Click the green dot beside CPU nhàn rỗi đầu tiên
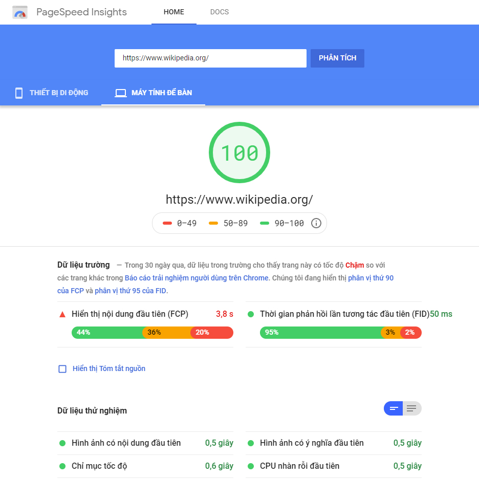The width and height of the screenshot is (479, 479). point(251,466)
